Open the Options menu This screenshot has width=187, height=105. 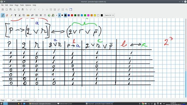(x=28, y=5)
